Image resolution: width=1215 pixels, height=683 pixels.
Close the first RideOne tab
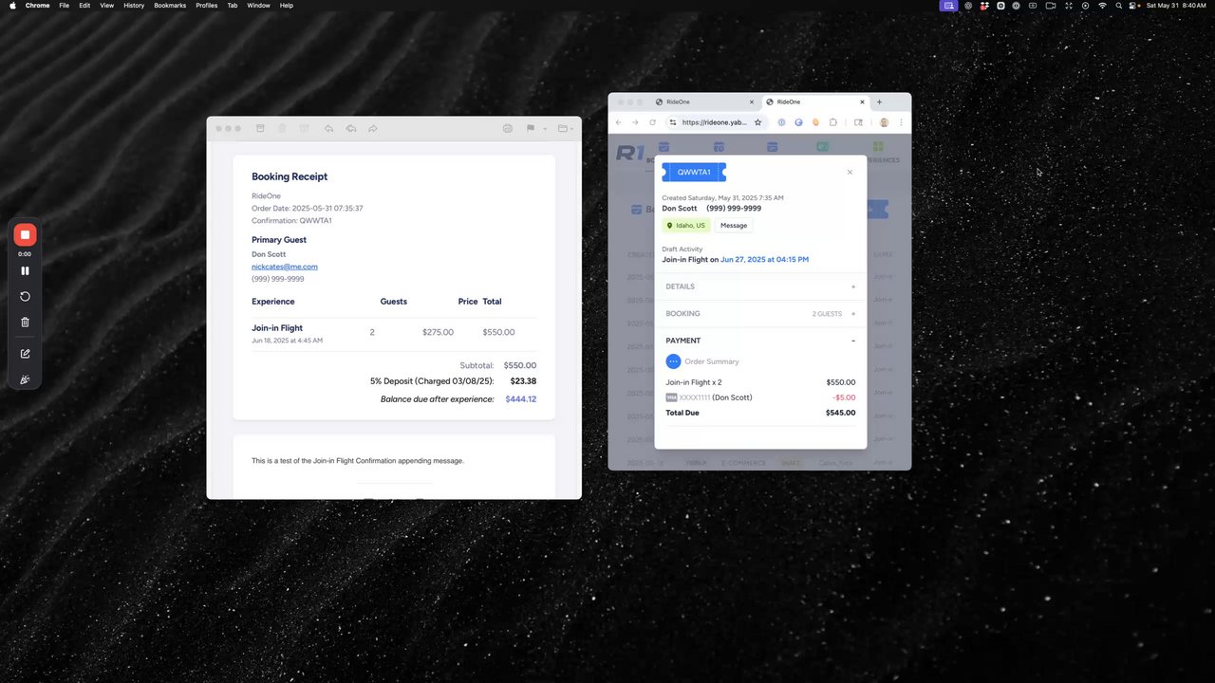pos(752,102)
